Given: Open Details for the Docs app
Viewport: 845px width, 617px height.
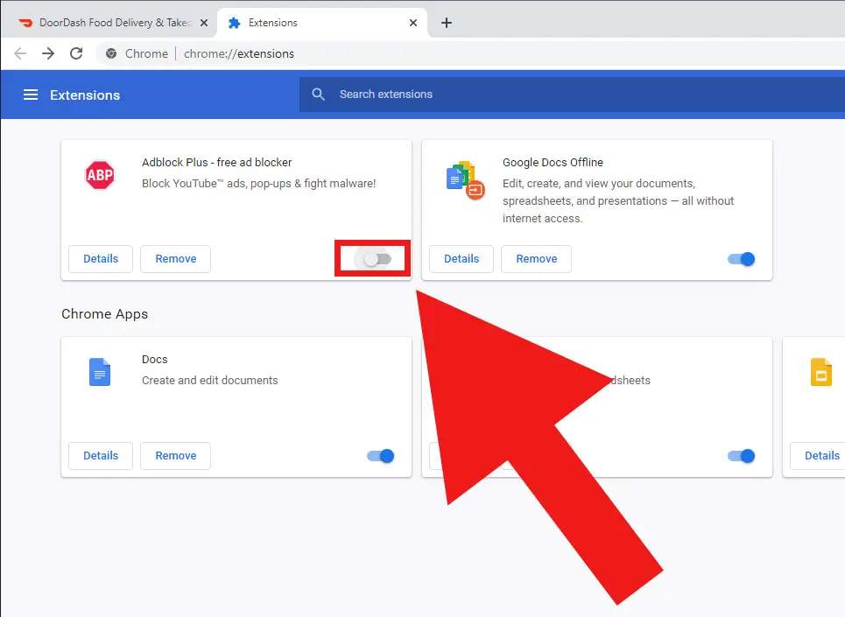Looking at the screenshot, I should coord(101,456).
